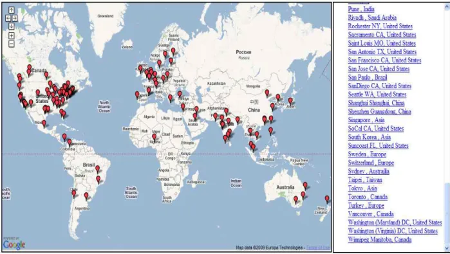
Task: Open the Singapore, Asia link
Action: tap(366, 120)
